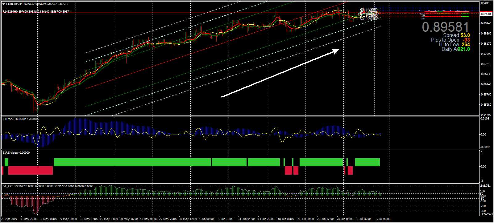This screenshot has height=223, width=494.
Task: Click the 5 Jul 08:00 time label
Action: pyautogui.click(x=384, y=219)
